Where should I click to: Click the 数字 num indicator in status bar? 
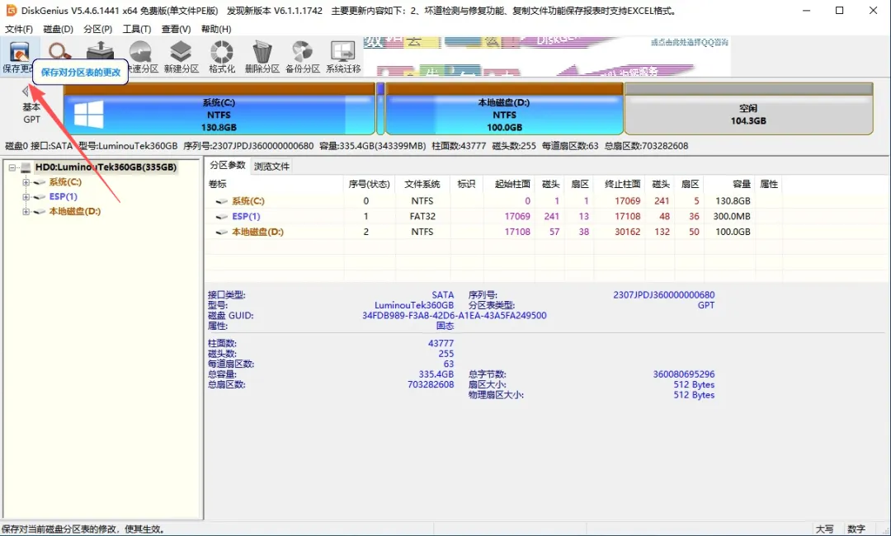tap(856, 529)
